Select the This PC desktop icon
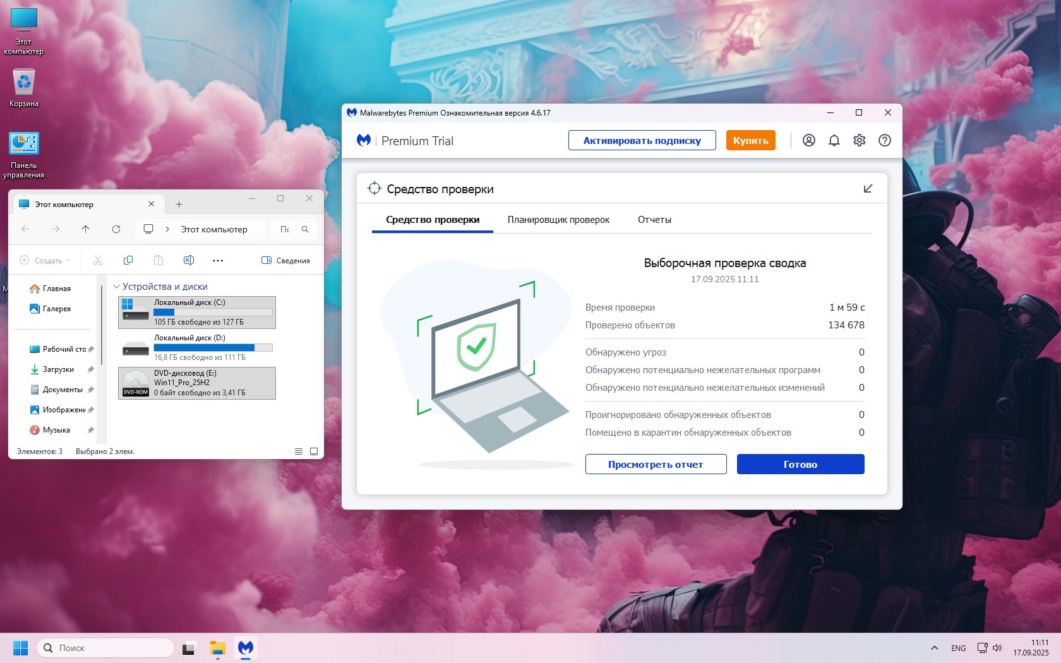1061x663 pixels. (x=24, y=32)
